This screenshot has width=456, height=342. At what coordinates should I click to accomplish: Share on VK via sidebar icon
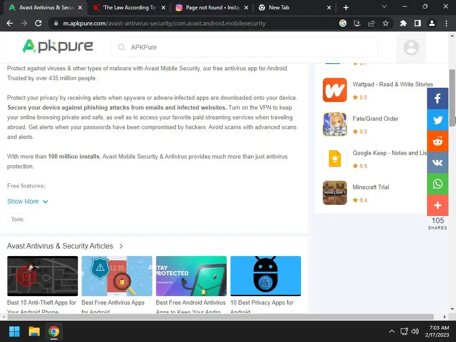[437, 163]
